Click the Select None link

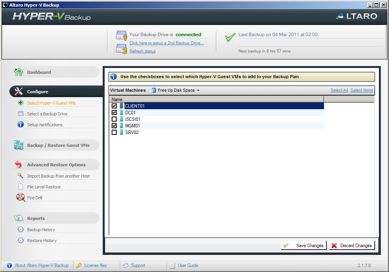362,90
